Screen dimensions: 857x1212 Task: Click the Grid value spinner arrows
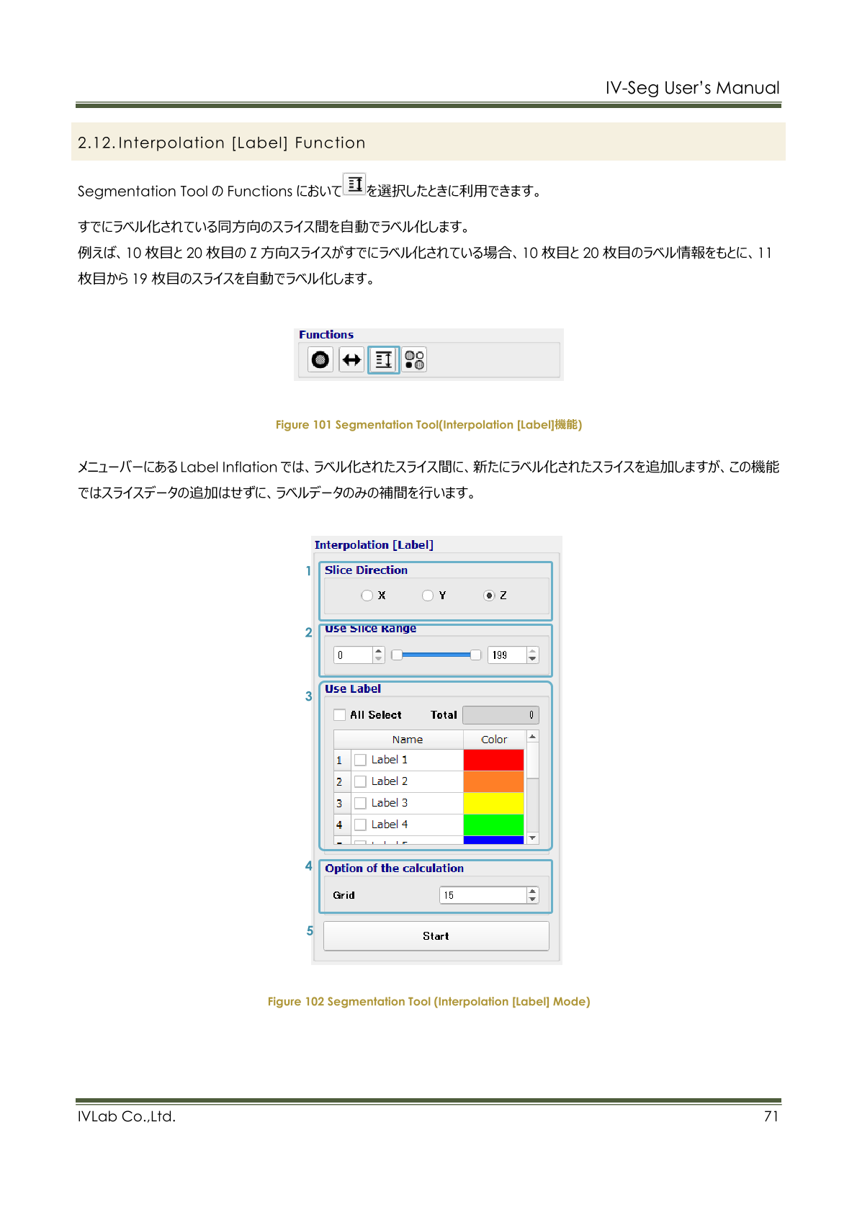pyautogui.click(x=533, y=895)
